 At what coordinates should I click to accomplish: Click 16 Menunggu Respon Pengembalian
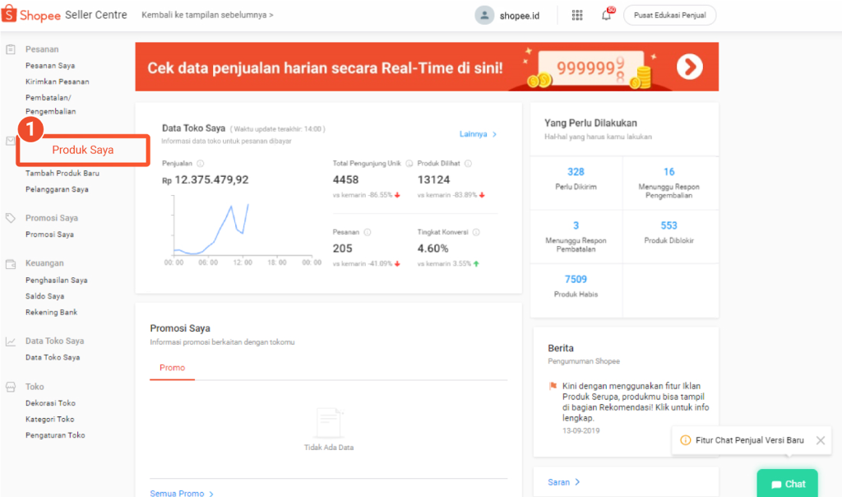(669, 183)
